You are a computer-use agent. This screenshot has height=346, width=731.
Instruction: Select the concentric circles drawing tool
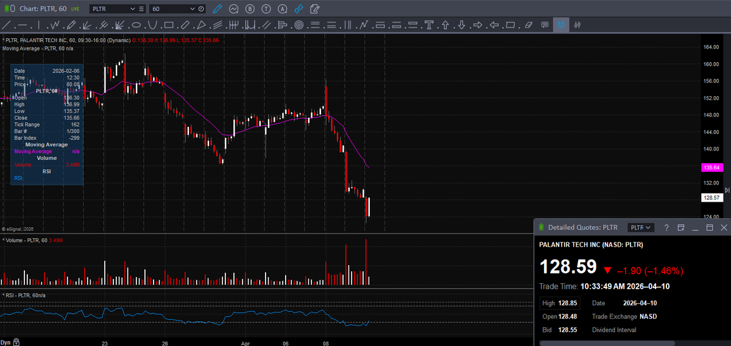299,25
